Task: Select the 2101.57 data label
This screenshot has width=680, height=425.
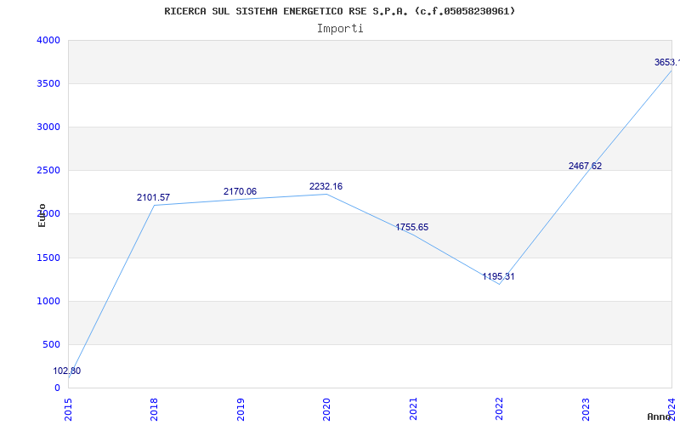Action: click(154, 198)
